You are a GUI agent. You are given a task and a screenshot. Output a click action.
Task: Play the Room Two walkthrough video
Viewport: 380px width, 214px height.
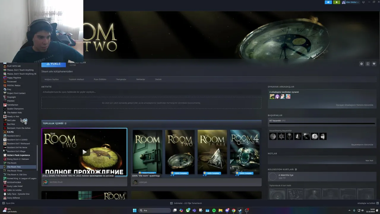click(84, 152)
